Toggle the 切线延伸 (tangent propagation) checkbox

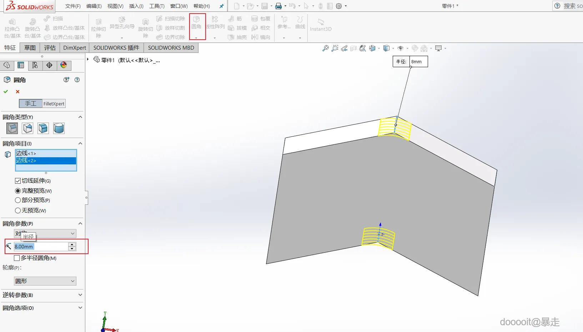point(17,181)
